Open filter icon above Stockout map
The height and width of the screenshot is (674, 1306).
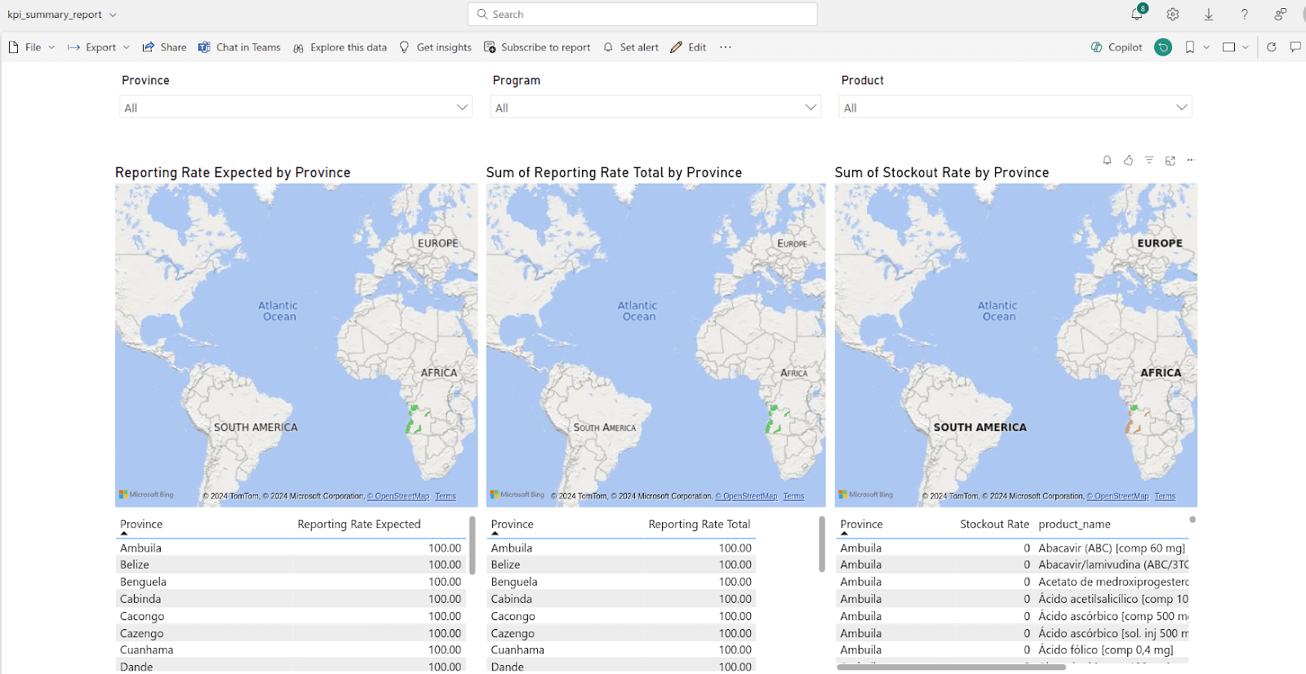coord(1149,160)
